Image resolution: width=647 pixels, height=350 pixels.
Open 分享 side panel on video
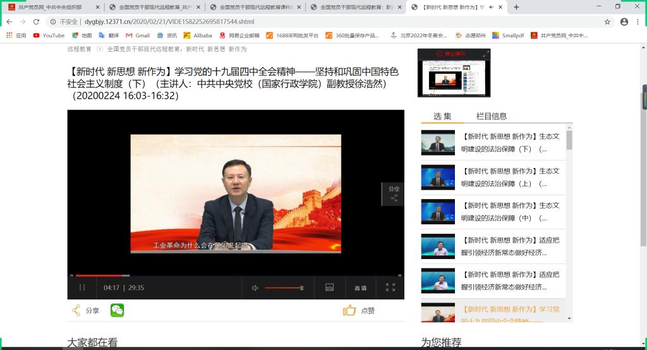[x=393, y=193]
